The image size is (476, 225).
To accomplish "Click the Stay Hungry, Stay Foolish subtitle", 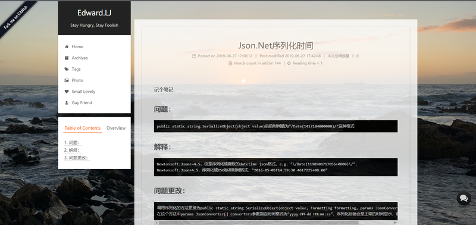I will (x=95, y=25).
